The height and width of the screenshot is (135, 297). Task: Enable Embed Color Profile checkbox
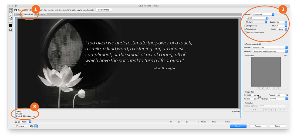click(x=246, y=33)
